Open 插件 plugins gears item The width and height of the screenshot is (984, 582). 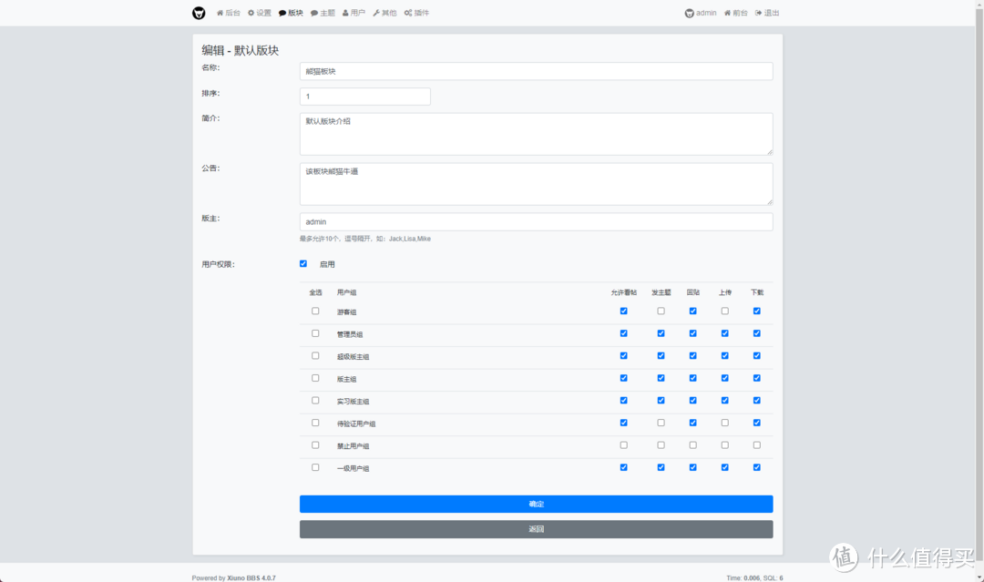(408, 13)
